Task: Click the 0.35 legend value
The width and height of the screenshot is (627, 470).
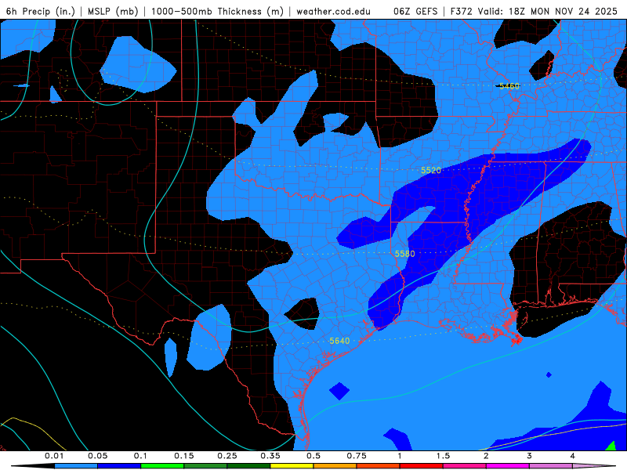Action: pyautogui.click(x=270, y=456)
